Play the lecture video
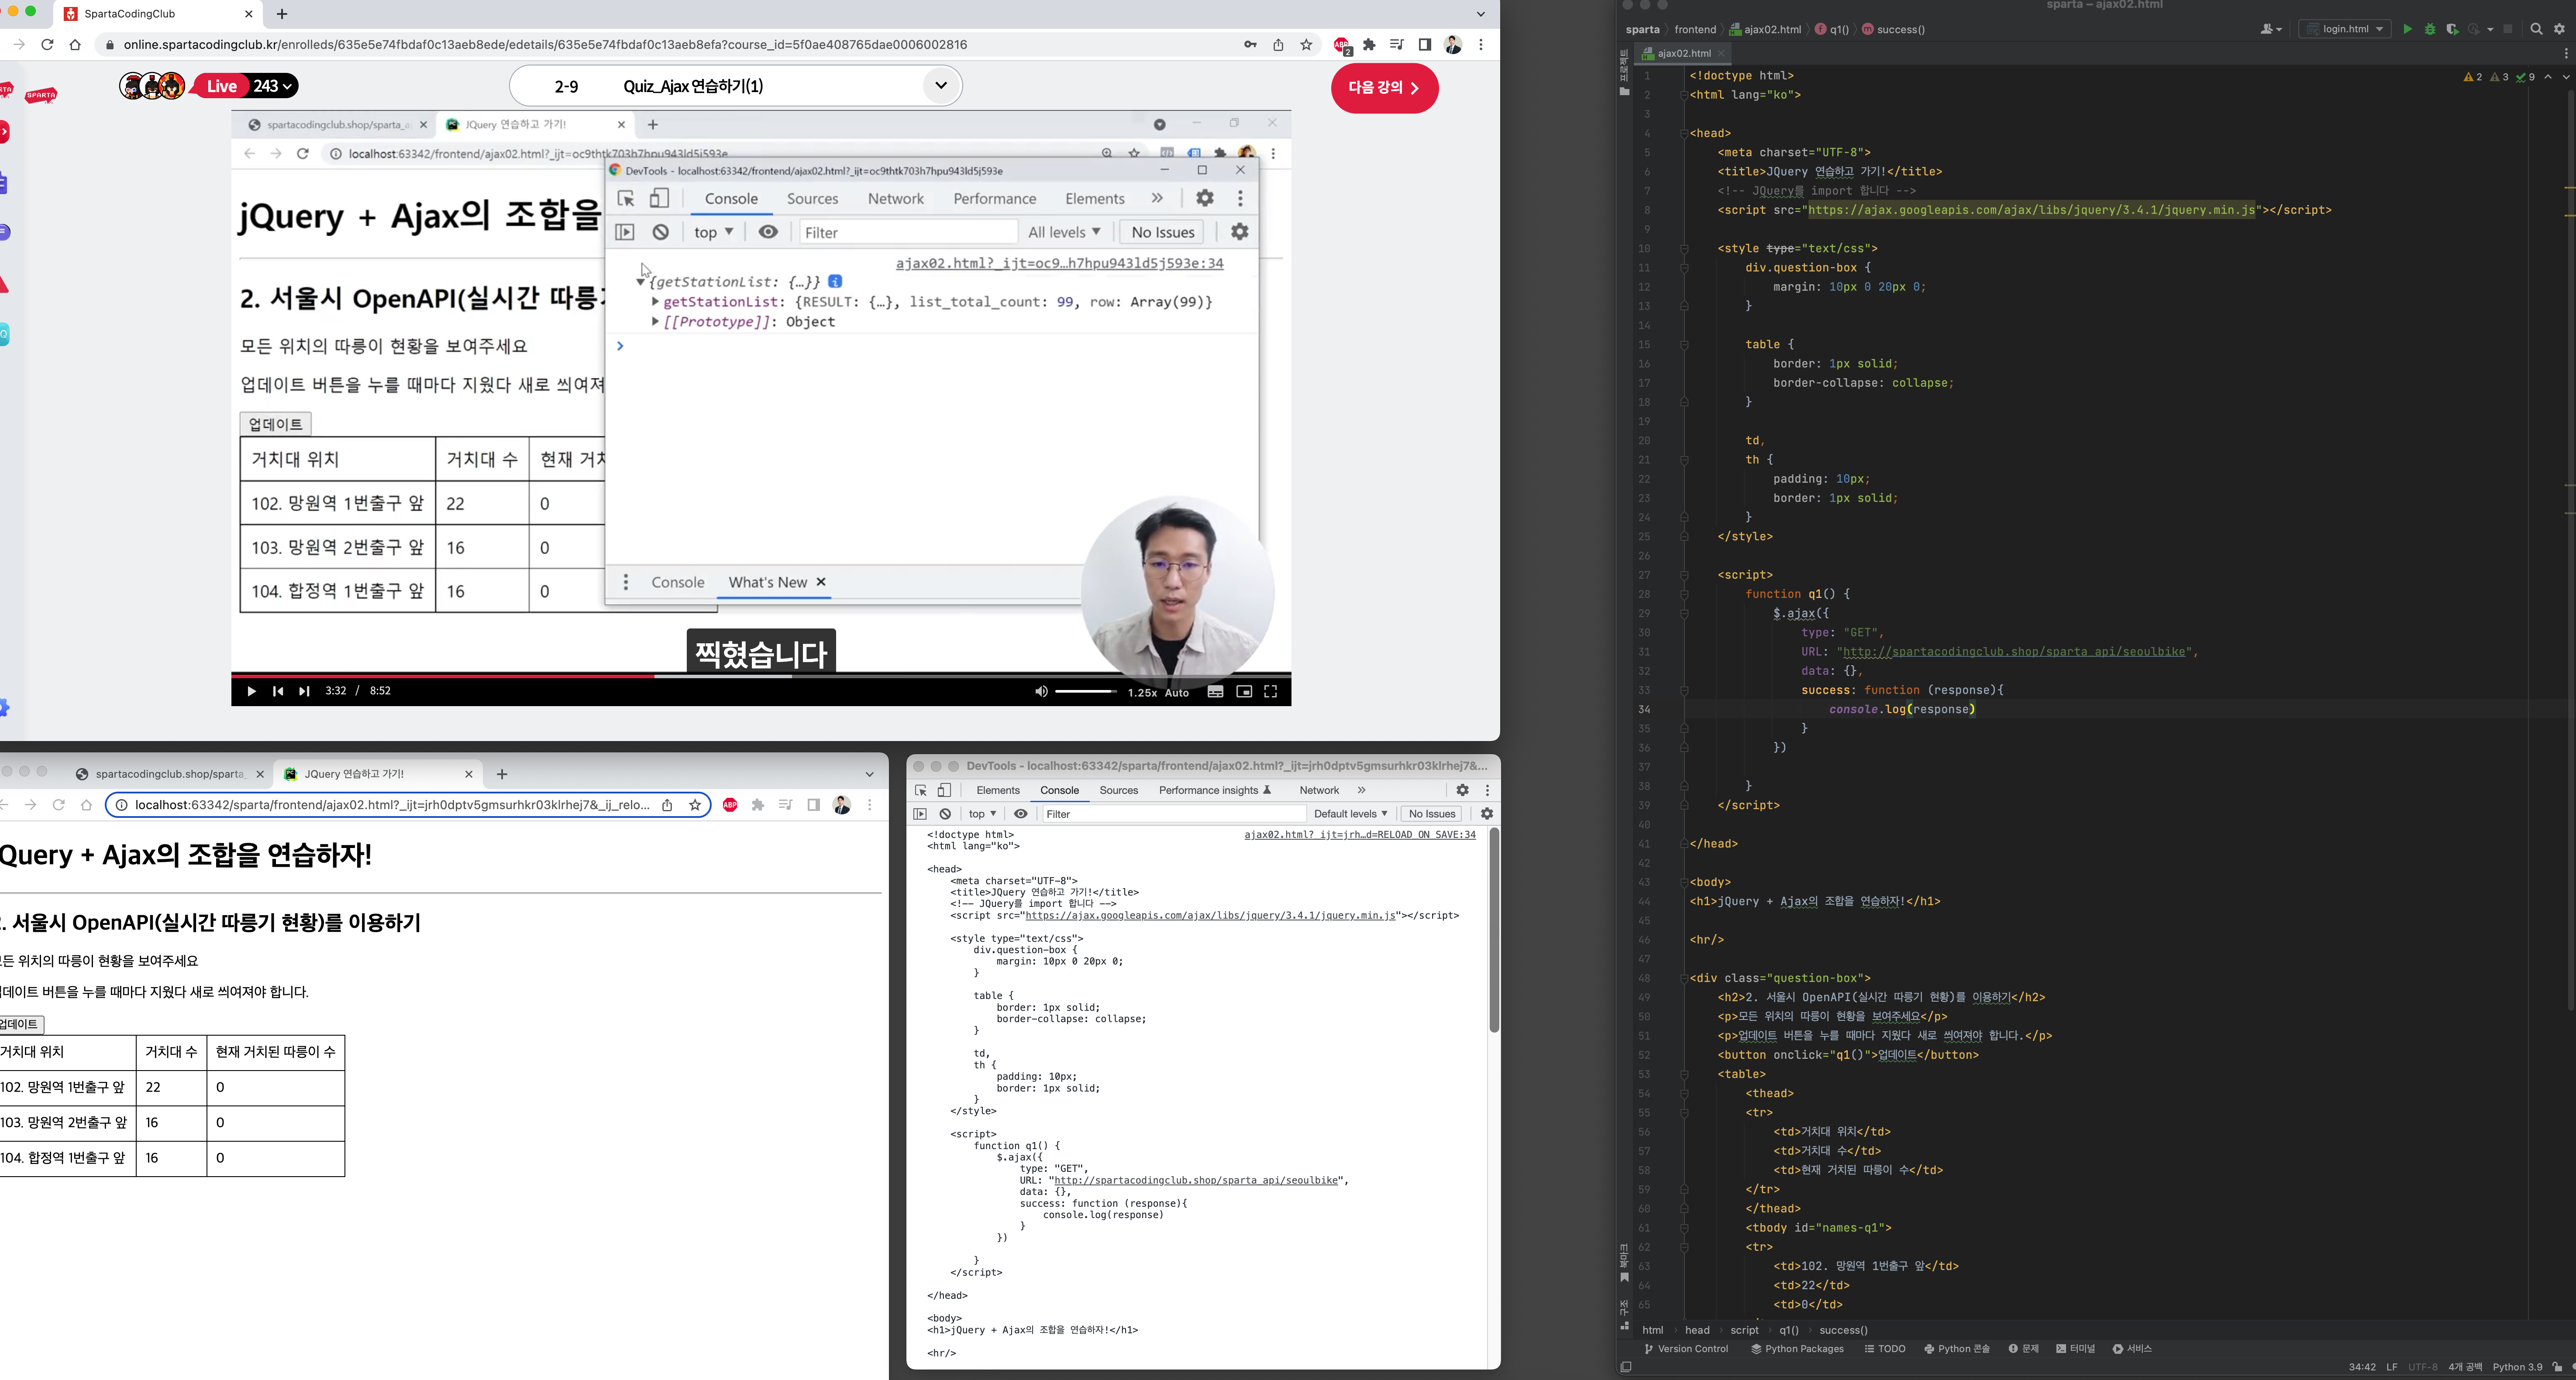This screenshot has width=2576, height=1380. point(251,691)
